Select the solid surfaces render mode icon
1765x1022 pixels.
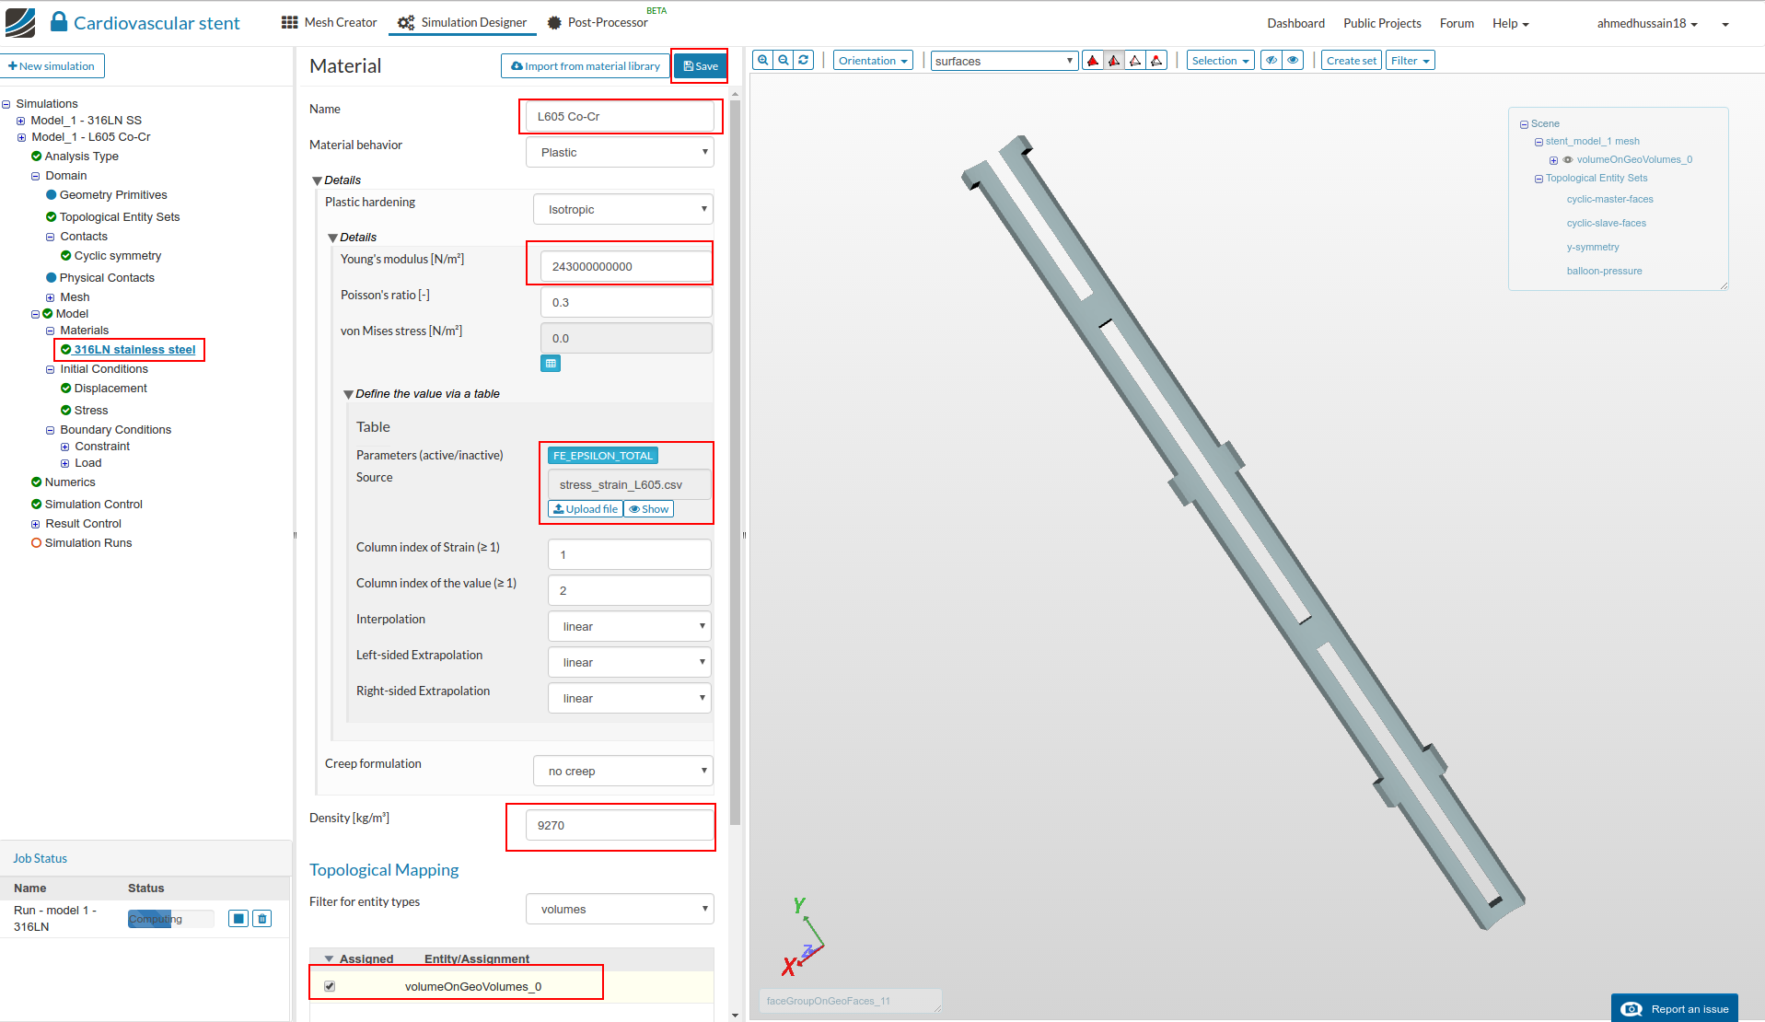pos(1093,61)
